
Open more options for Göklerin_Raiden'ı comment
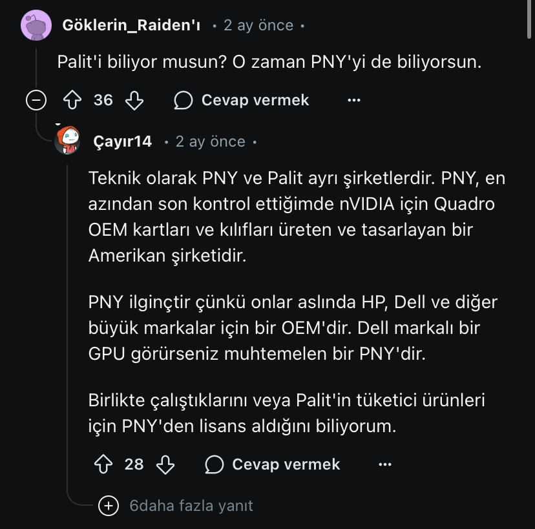353,100
